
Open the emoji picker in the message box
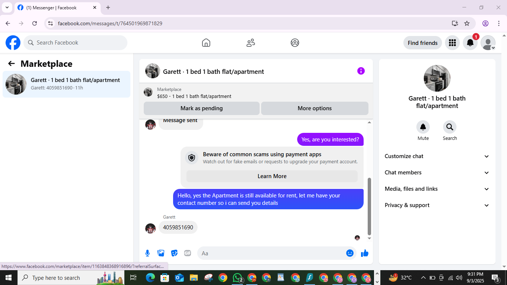click(x=350, y=253)
